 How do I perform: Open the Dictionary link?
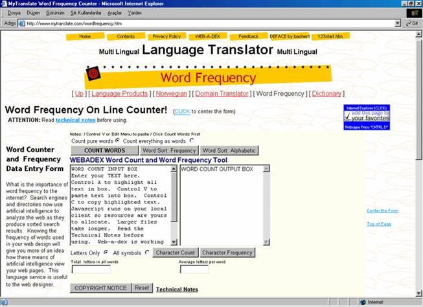[x=326, y=94]
